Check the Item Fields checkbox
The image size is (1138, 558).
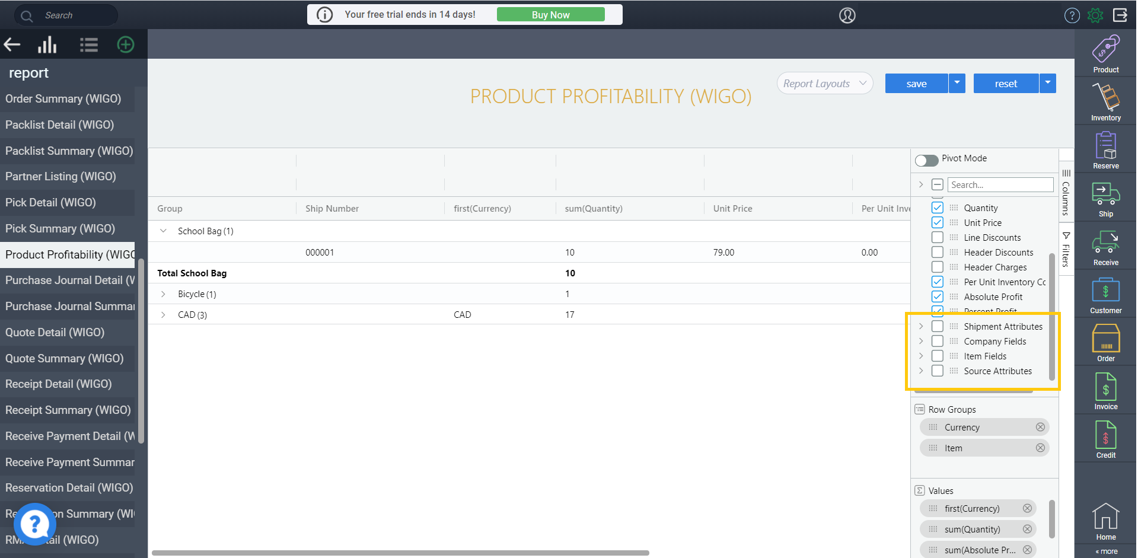coord(937,356)
